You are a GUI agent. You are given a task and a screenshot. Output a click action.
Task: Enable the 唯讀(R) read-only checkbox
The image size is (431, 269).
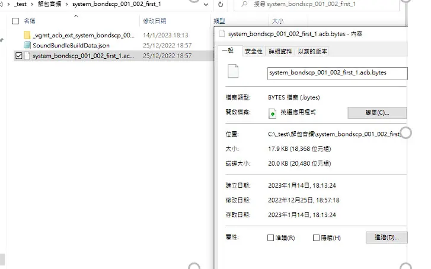(x=270, y=238)
